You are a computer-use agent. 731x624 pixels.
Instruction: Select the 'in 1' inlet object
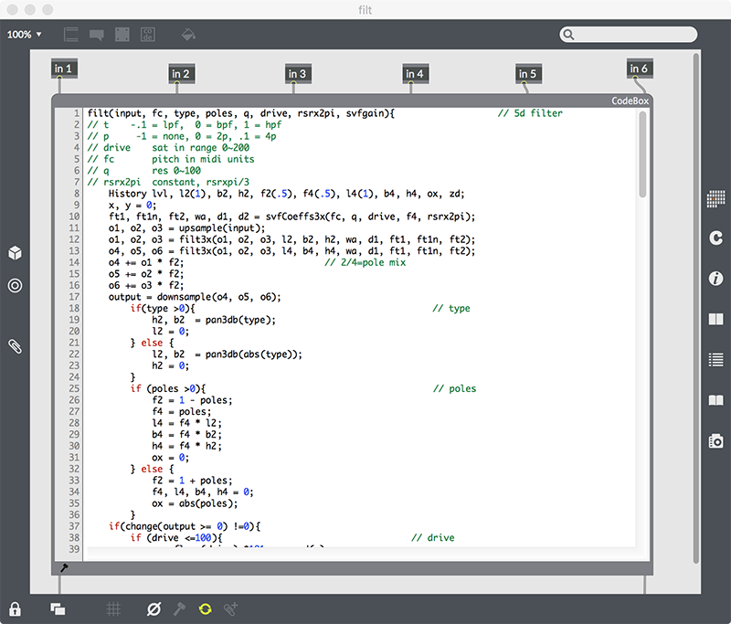tap(63, 69)
